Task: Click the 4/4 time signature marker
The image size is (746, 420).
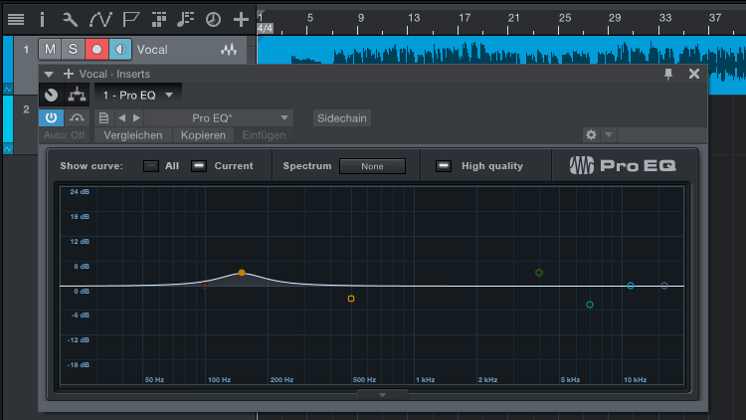Action: pyautogui.click(x=265, y=28)
